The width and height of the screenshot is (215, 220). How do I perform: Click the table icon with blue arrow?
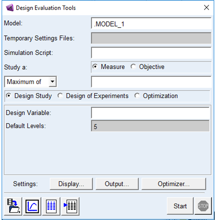click(71, 206)
